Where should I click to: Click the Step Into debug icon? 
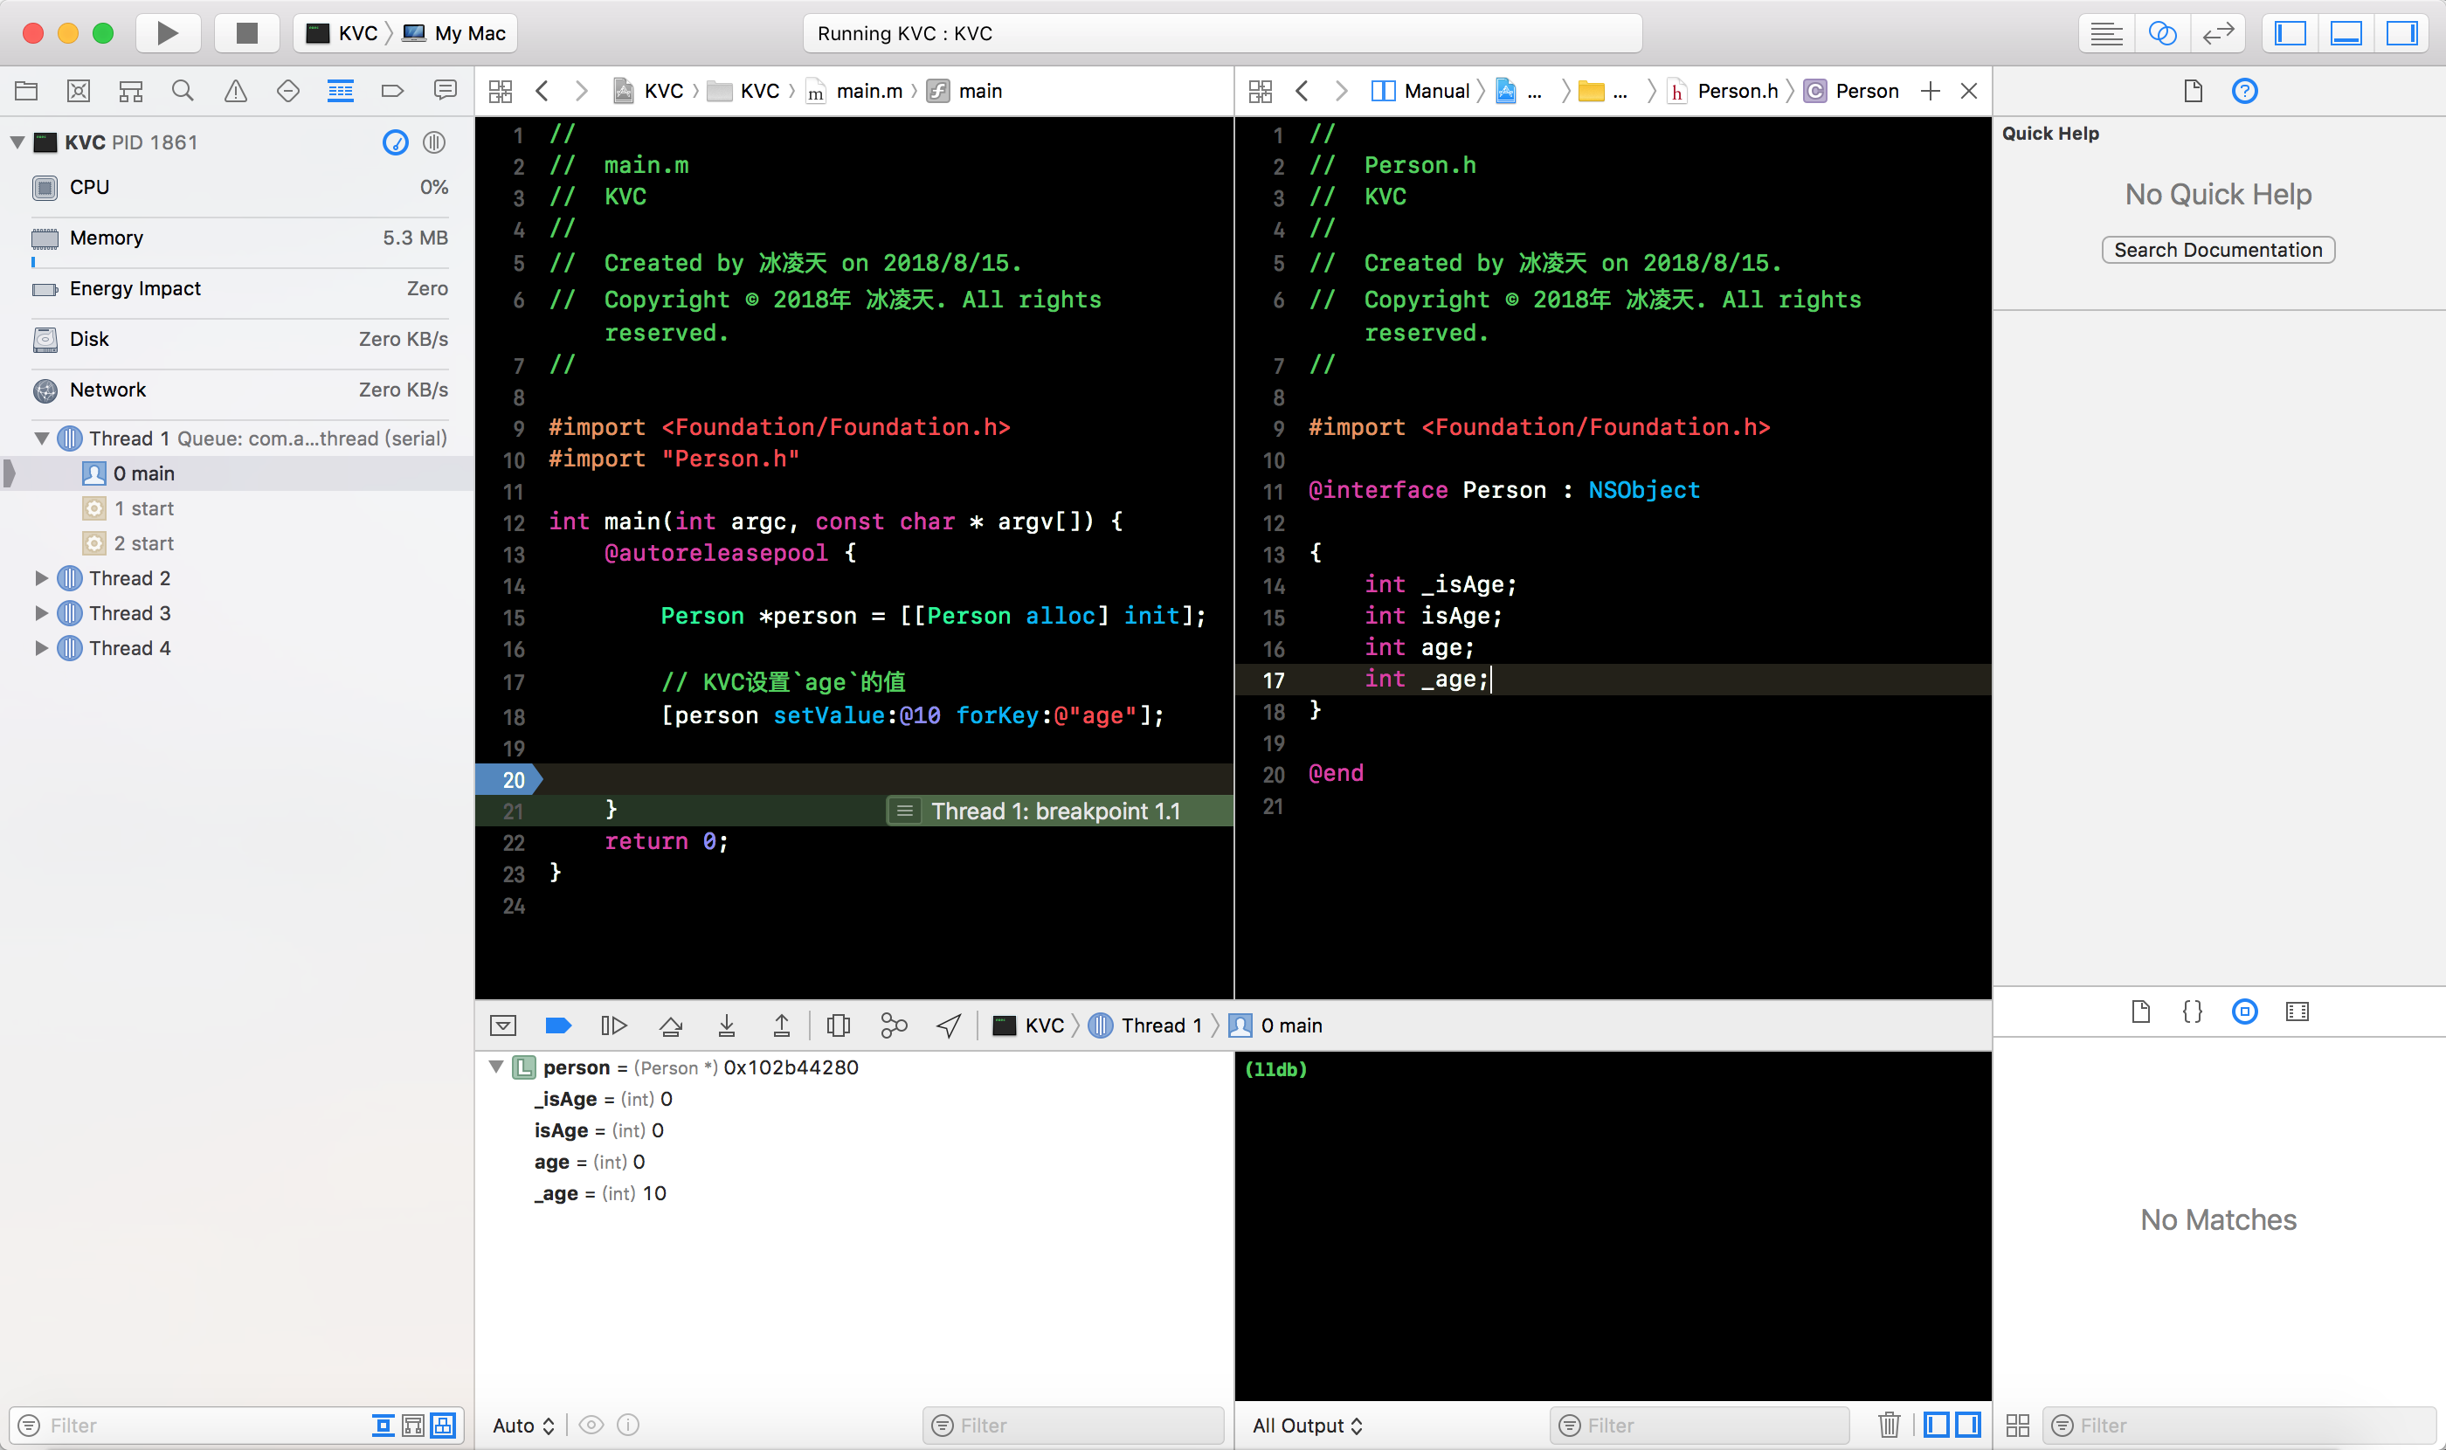(726, 1025)
